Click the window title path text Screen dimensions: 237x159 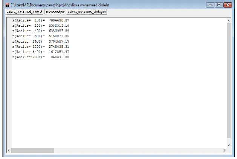click(60, 5)
